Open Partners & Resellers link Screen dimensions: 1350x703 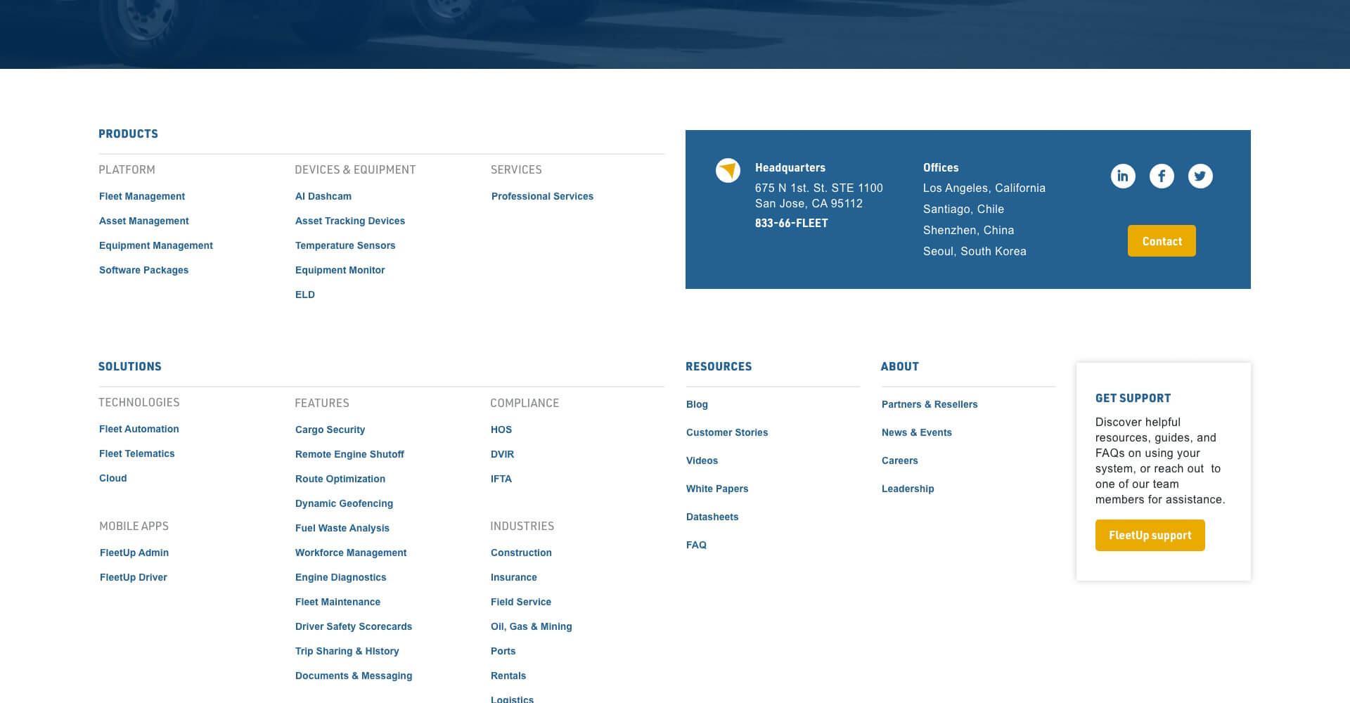930,404
